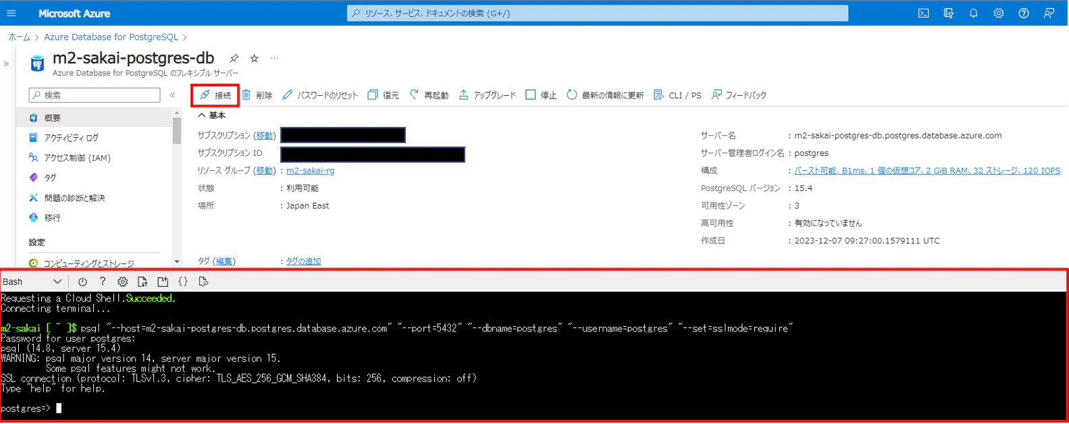Open Cloud Shell web preview icon

click(203, 282)
